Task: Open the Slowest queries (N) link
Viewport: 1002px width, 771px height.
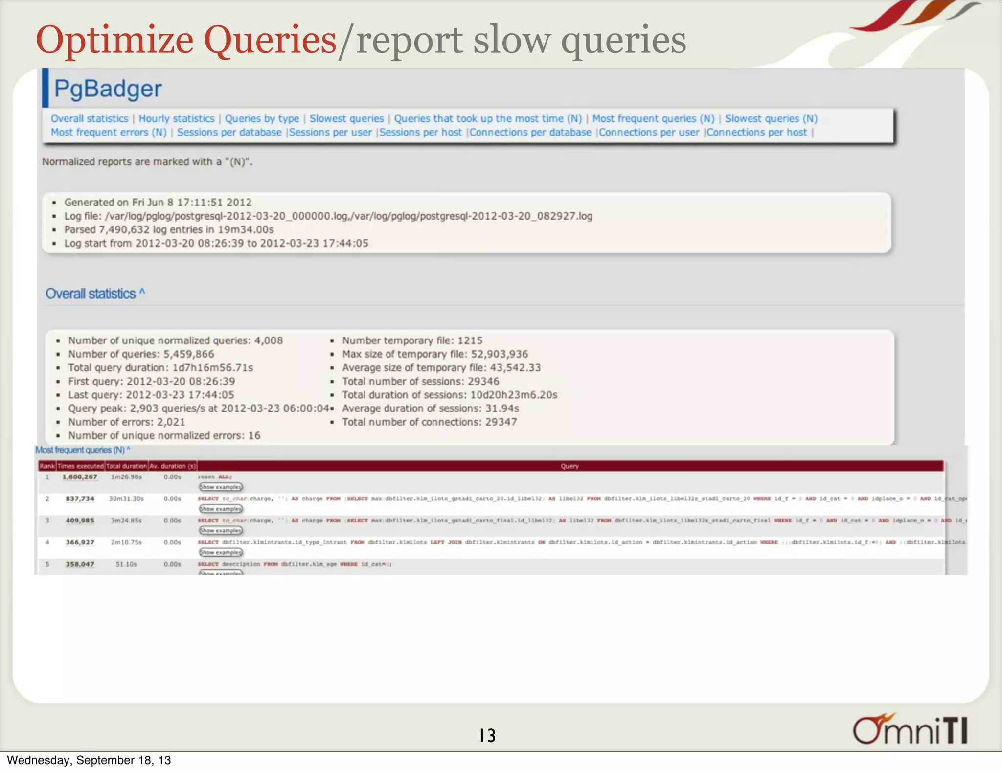Action: [x=772, y=119]
